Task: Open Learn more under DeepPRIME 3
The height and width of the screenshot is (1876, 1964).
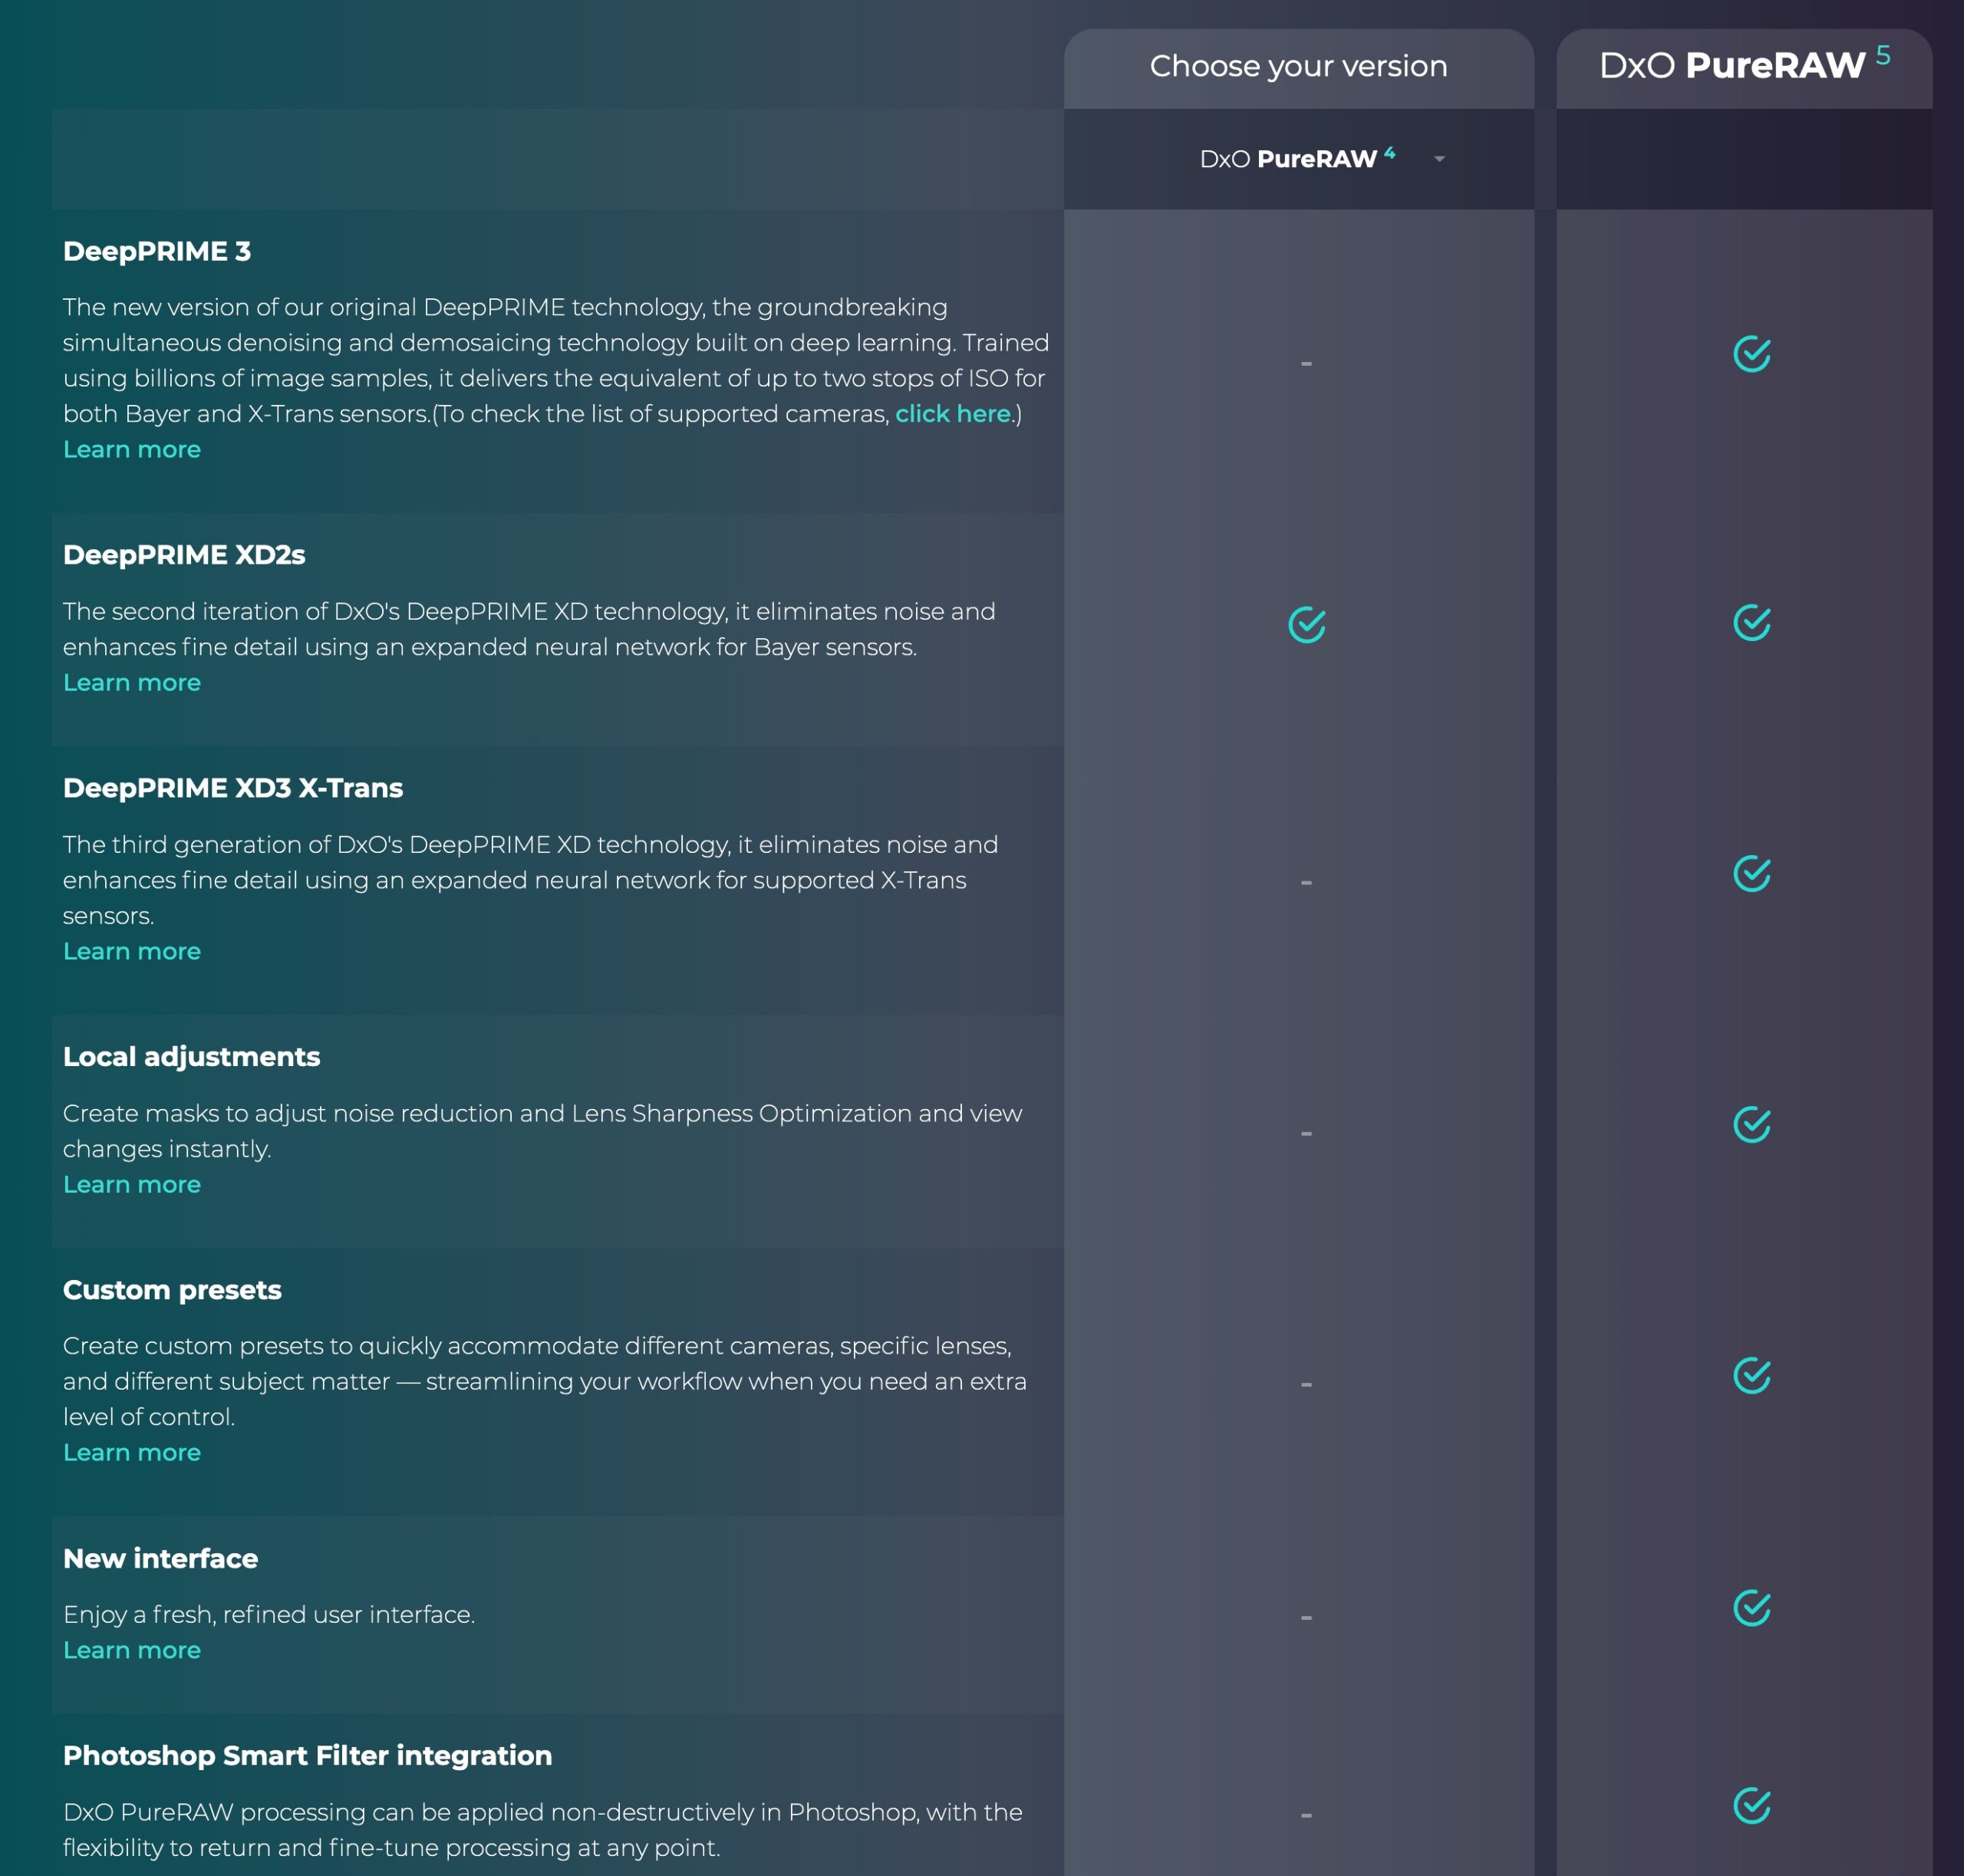Action: pos(132,450)
